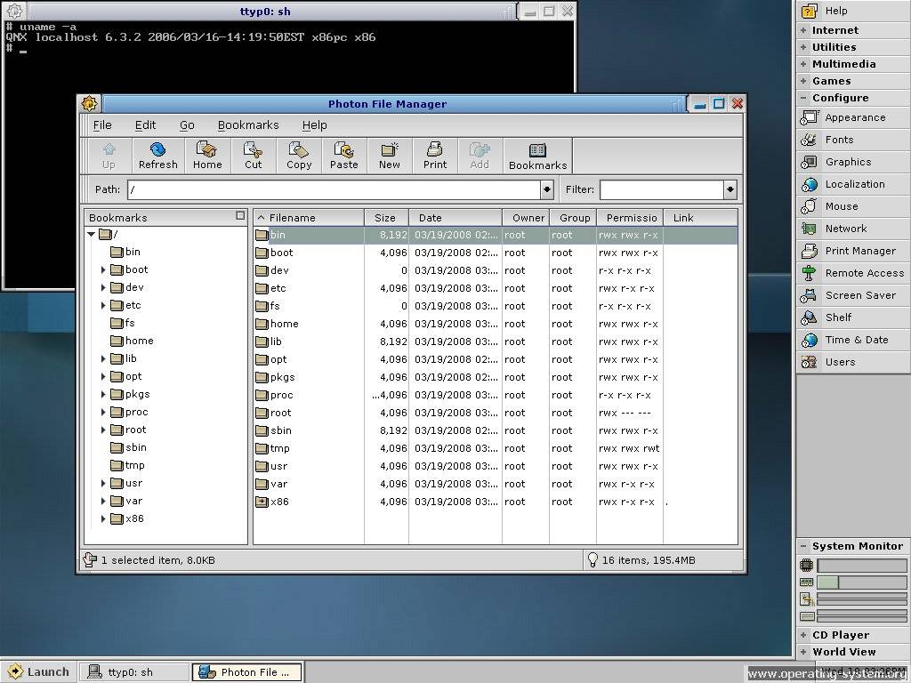Open the Edit menu
Screen dimensions: 911x683
point(145,125)
